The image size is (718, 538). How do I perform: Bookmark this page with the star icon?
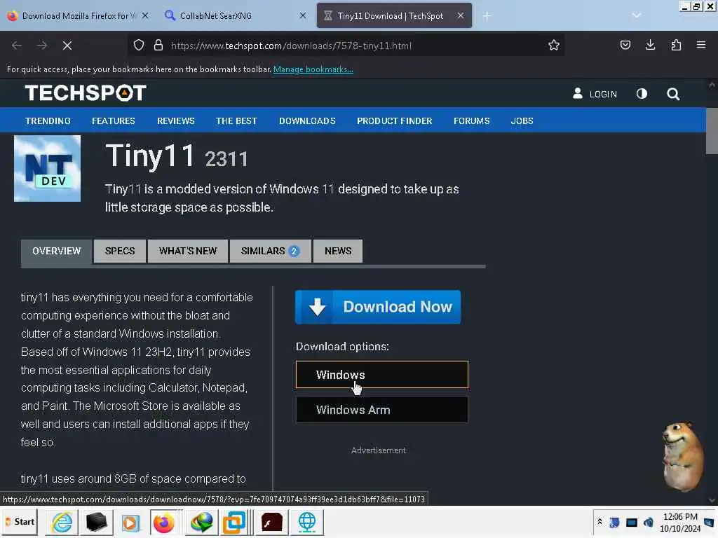(554, 46)
